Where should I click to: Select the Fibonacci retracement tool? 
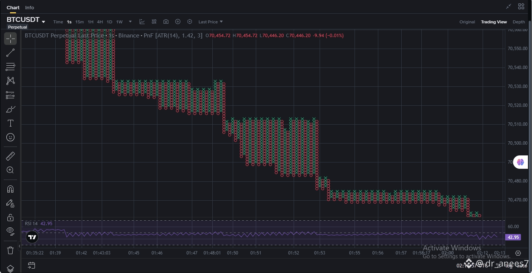pyautogui.click(x=10, y=67)
